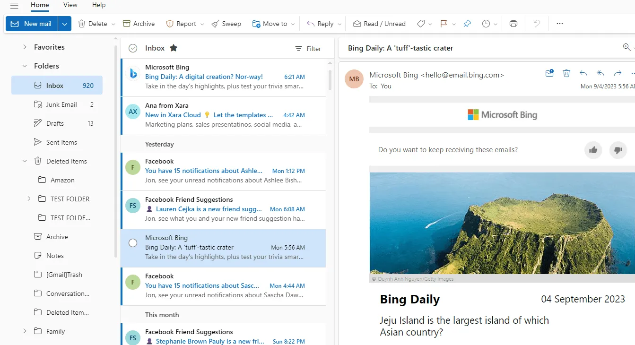Switch to the View menu

[x=70, y=5]
